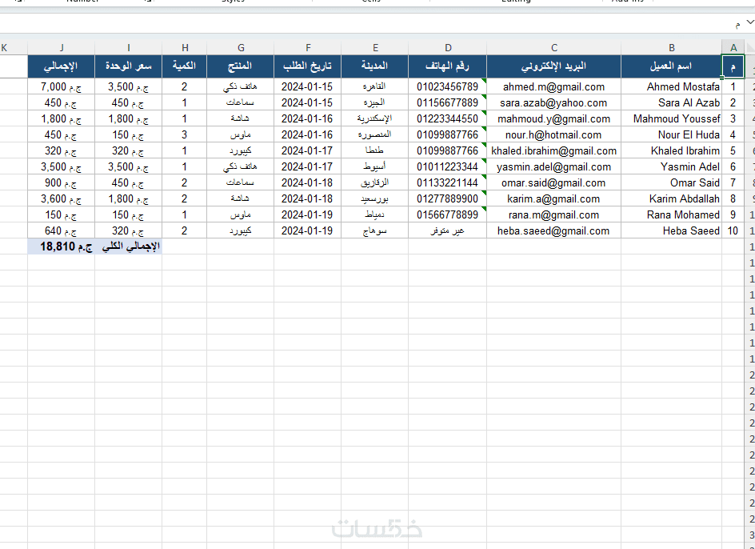Image resolution: width=755 pixels, height=549 pixels.
Task: Expand the formula bar with the chevron
Action: (749, 22)
